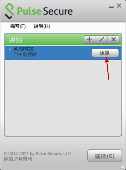The height and width of the screenshot is (170, 126).
Task: Click the 關閉(C) button
Action: click(105, 156)
